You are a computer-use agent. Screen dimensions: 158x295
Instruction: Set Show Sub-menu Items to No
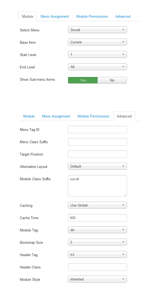(x=112, y=80)
